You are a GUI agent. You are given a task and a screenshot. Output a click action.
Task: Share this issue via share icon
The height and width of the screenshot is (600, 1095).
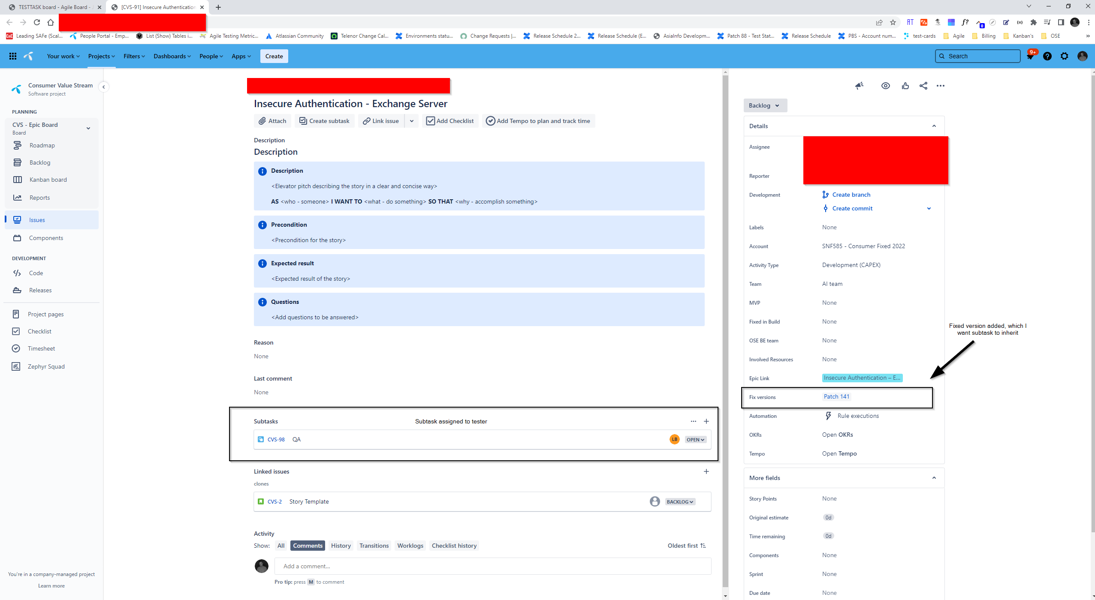point(923,86)
